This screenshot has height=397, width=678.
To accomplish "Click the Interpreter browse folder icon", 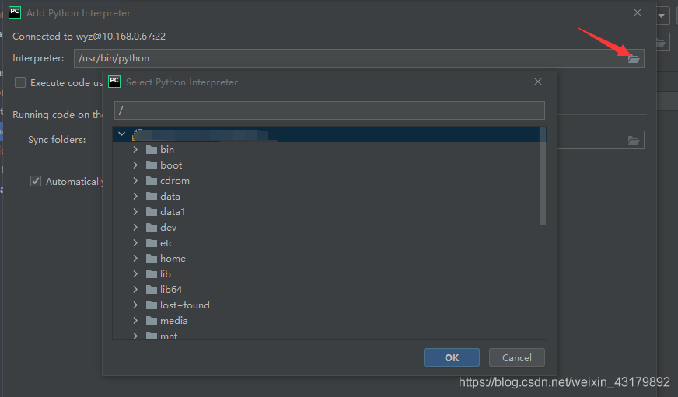I will pos(634,58).
